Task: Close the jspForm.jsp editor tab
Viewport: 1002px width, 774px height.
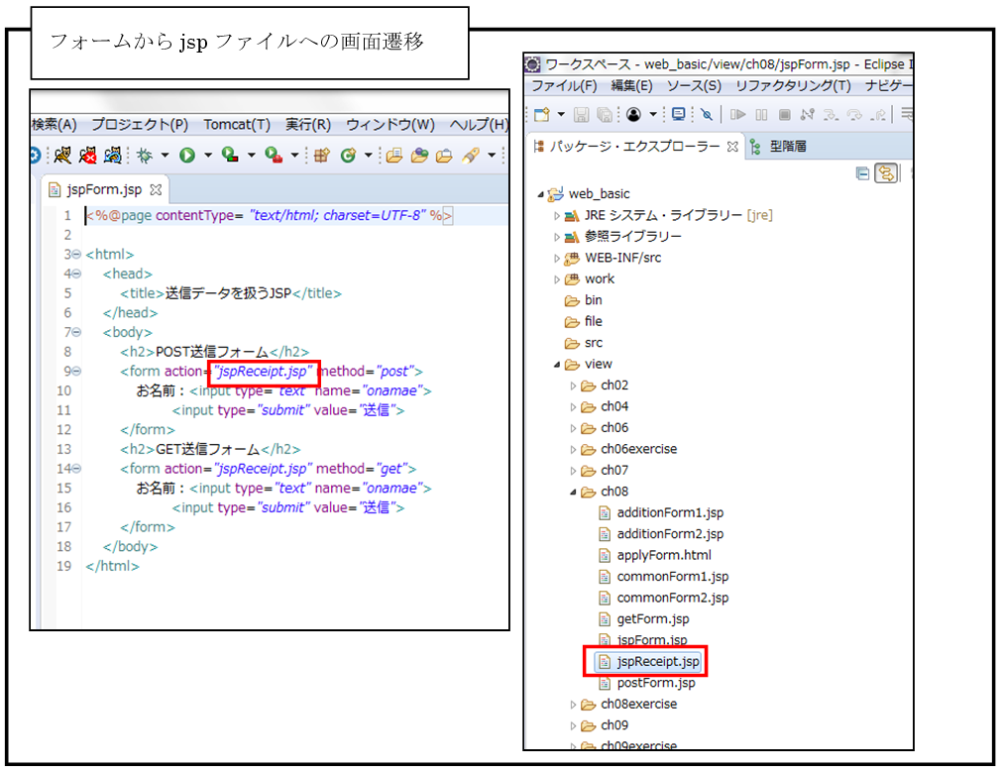Action: (x=155, y=188)
